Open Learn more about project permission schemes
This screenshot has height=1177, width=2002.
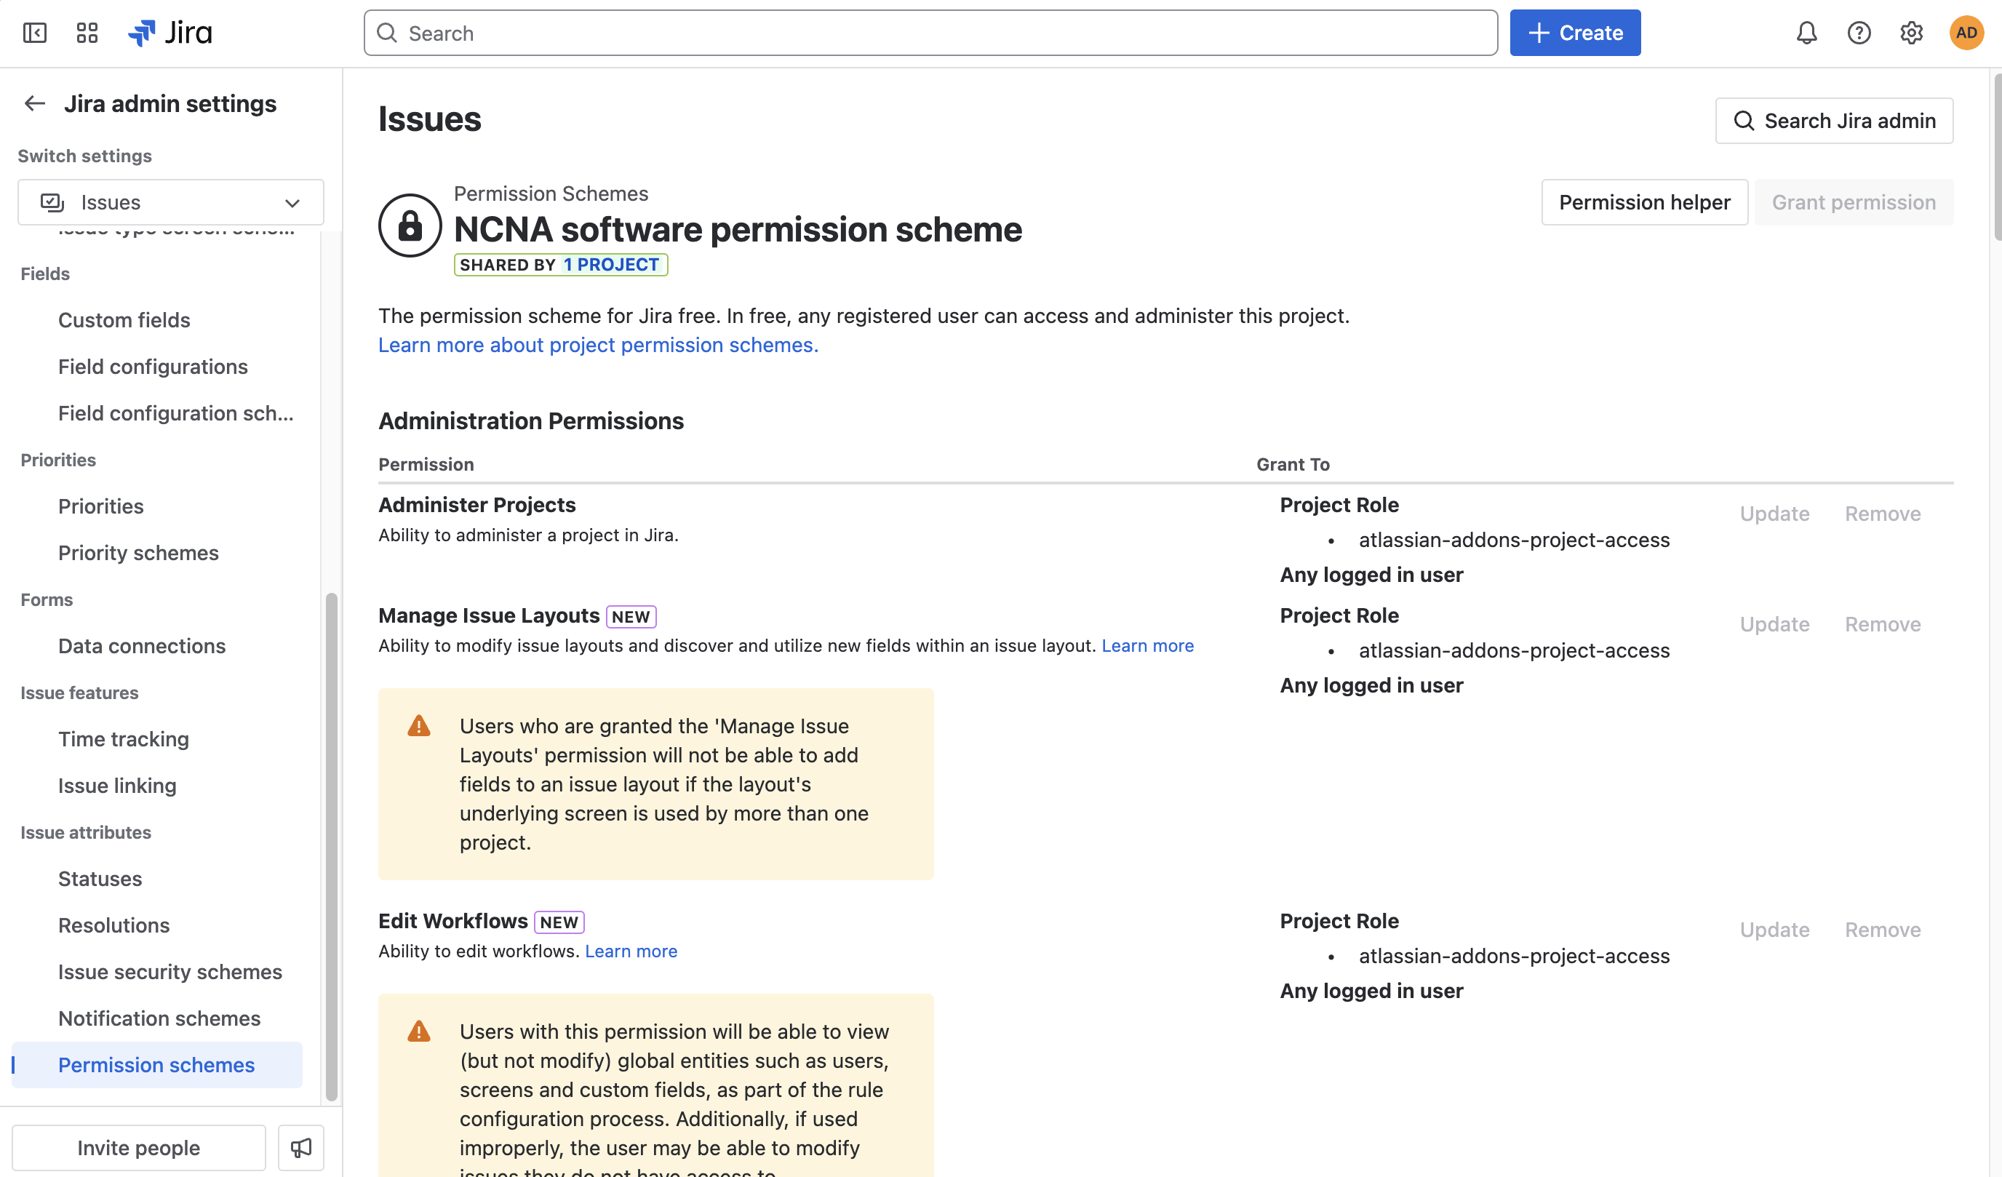click(598, 345)
